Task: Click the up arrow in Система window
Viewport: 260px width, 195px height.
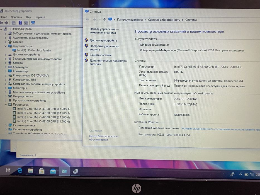Action: (x=105, y=19)
